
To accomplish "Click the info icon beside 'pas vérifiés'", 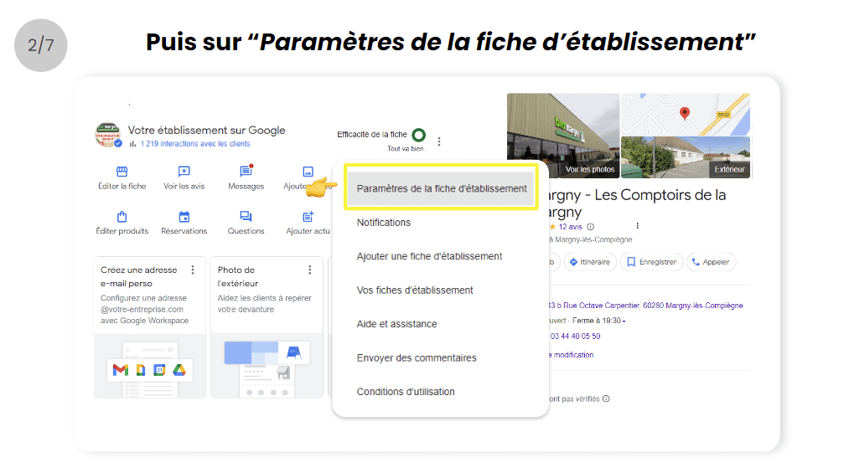I will 606,398.
